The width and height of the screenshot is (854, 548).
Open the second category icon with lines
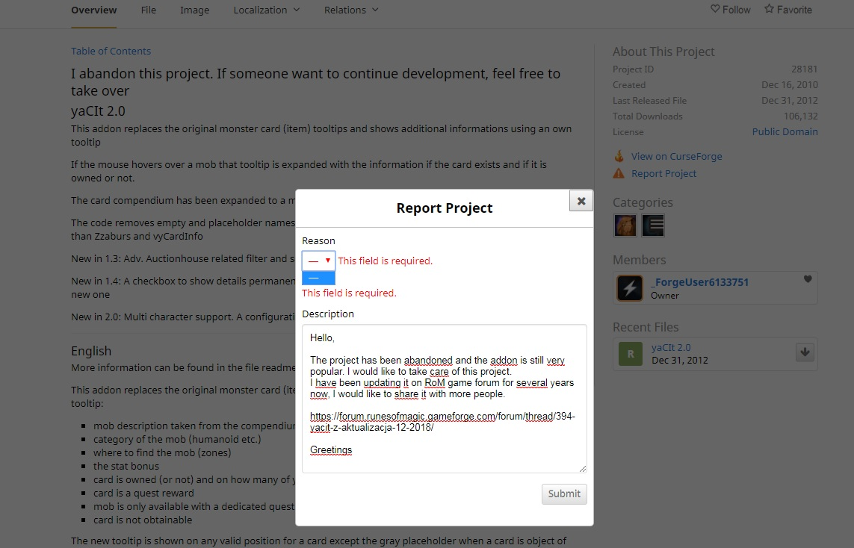653,225
